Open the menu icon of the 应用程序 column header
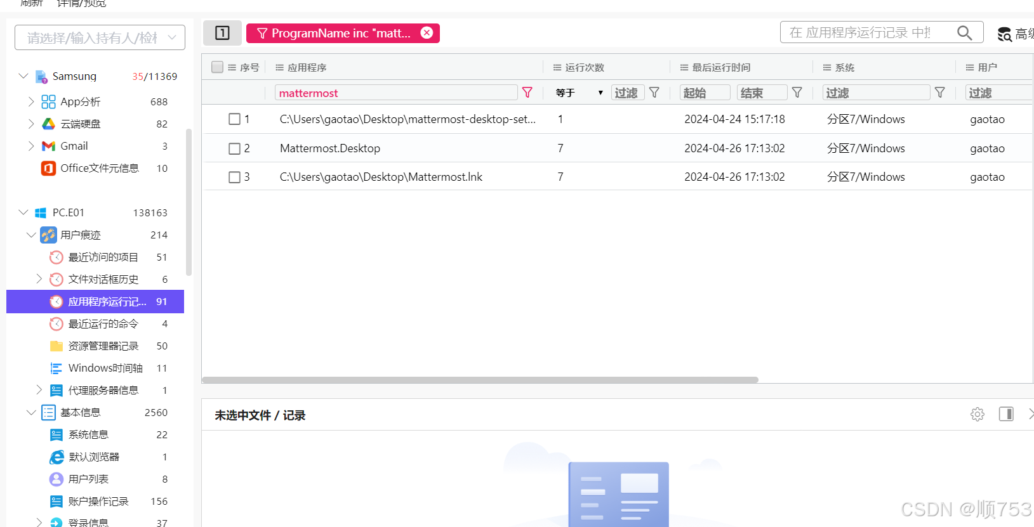Viewport: 1034px width, 527px height. pyautogui.click(x=279, y=67)
